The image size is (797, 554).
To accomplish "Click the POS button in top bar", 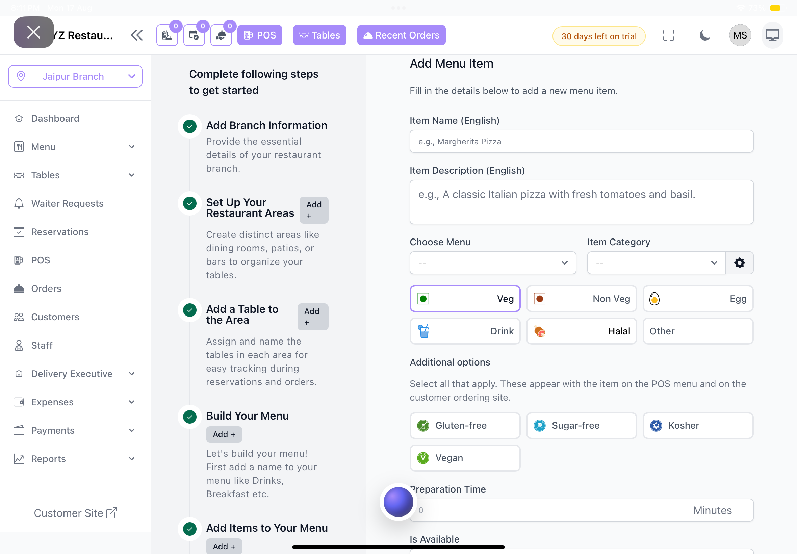I will point(260,35).
